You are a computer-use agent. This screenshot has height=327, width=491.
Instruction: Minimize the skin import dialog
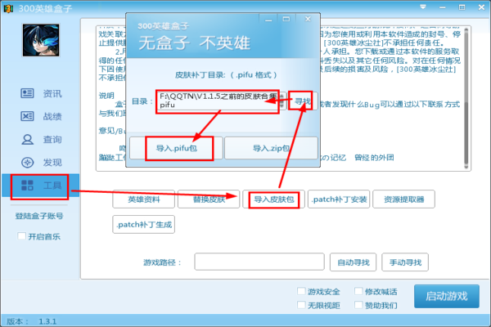(x=268, y=20)
